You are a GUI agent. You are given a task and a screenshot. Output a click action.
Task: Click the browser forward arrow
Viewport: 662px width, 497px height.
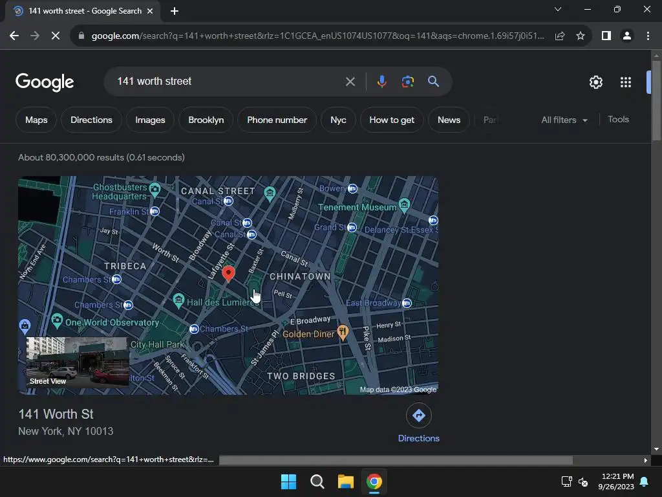[x=35, y=36]
